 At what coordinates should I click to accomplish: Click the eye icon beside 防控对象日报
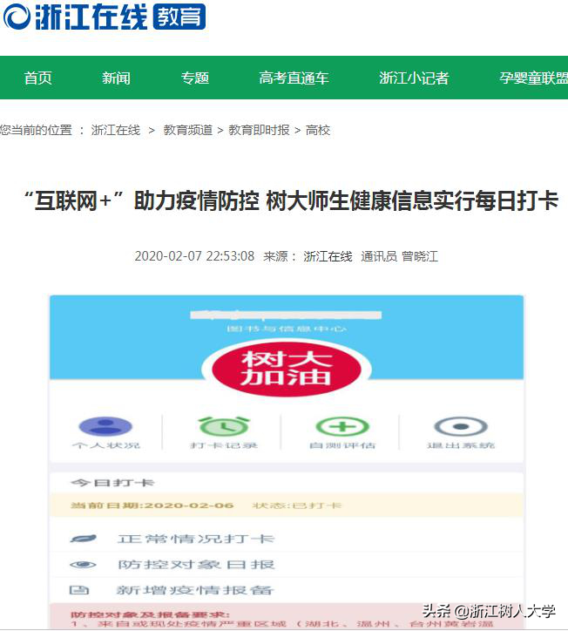tap(83, 565)
